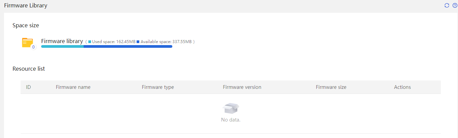Click the empty box No data icon

coord(231,108)
